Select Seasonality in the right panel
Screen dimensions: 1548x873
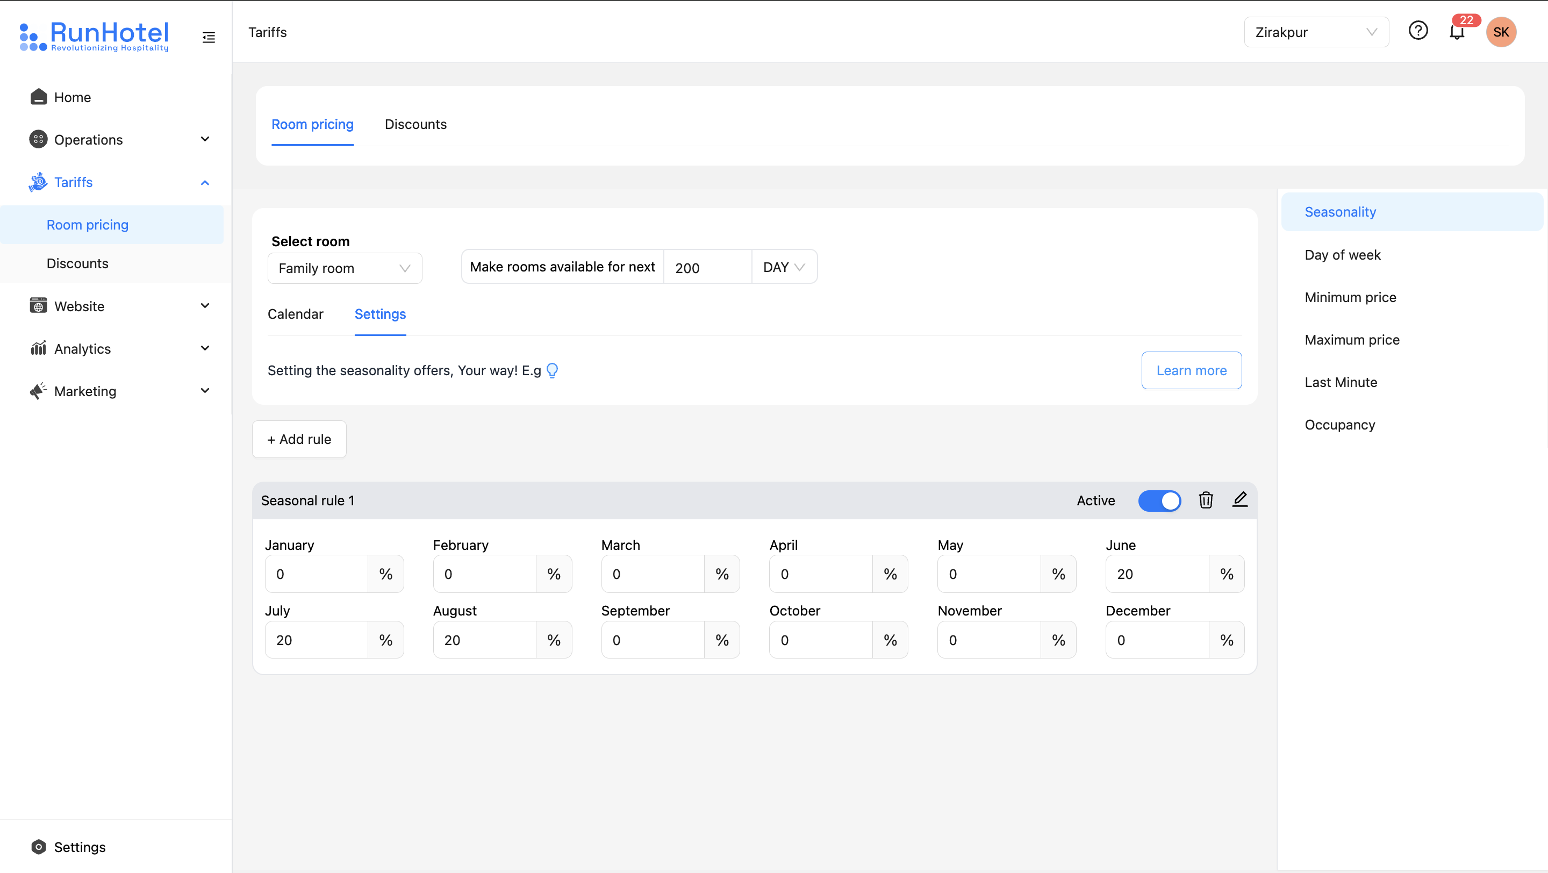point(1411,212)
